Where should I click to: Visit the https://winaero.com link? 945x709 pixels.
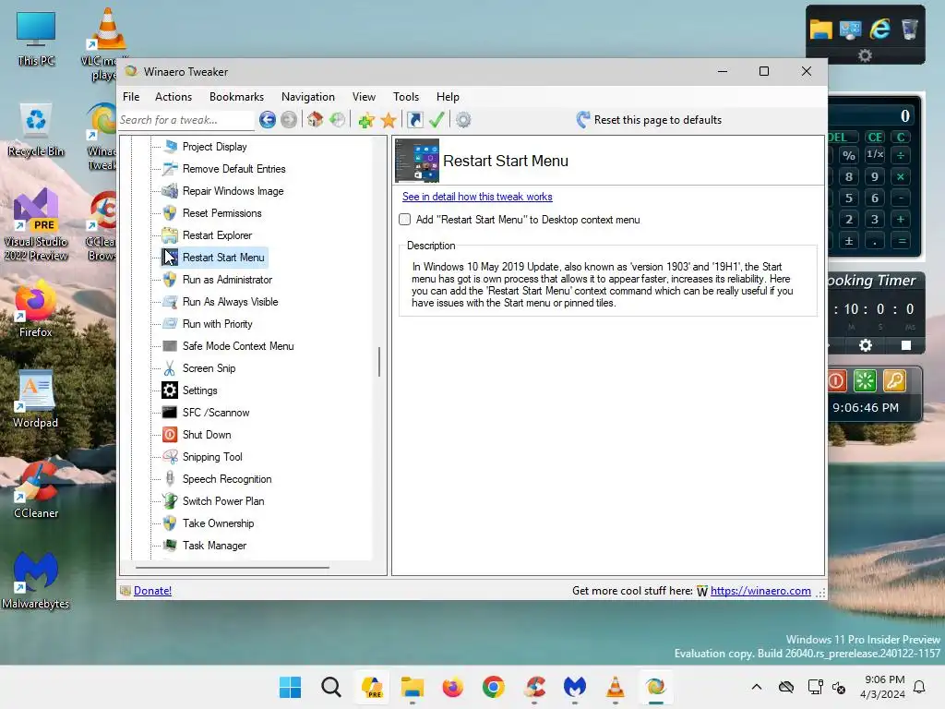pos(760,591)
